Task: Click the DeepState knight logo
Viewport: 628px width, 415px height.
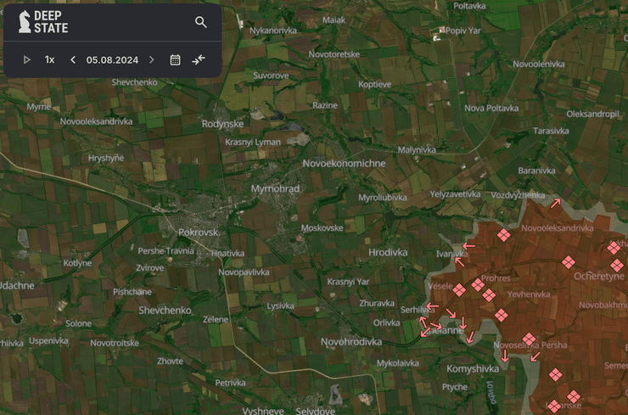Action: click(x=25, y=22)
